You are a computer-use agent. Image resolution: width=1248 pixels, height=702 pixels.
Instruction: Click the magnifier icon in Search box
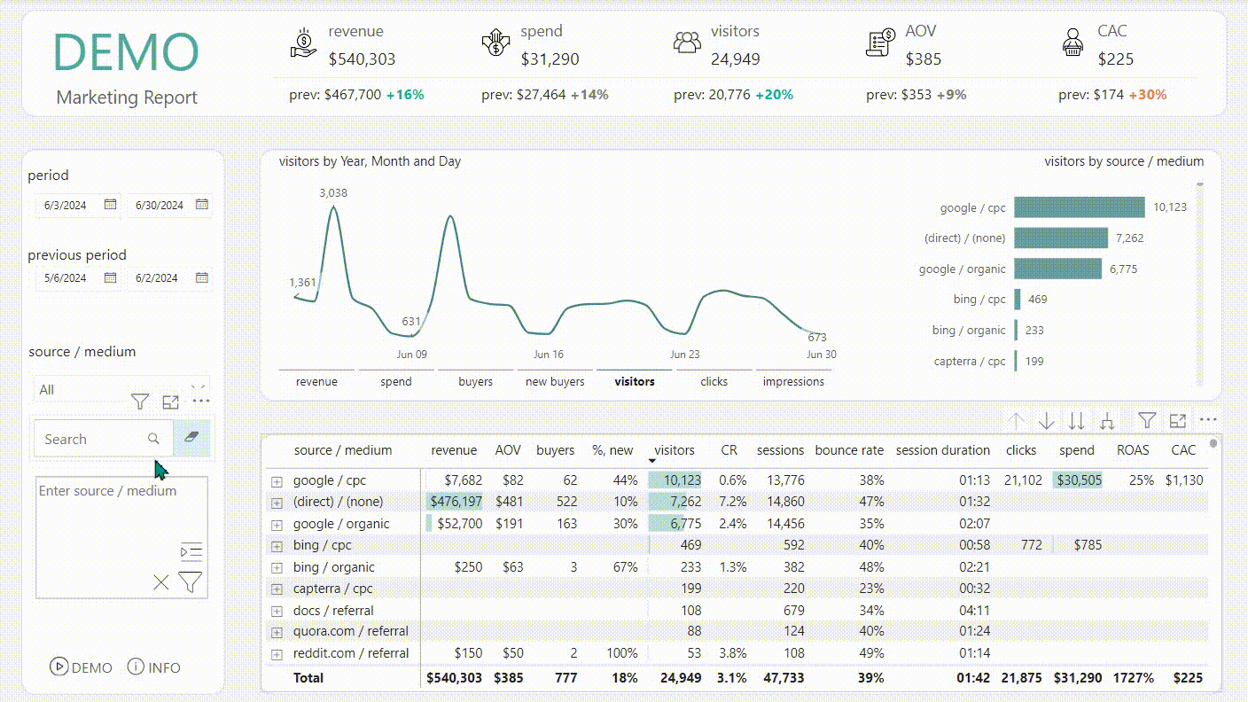pos(153,439)
